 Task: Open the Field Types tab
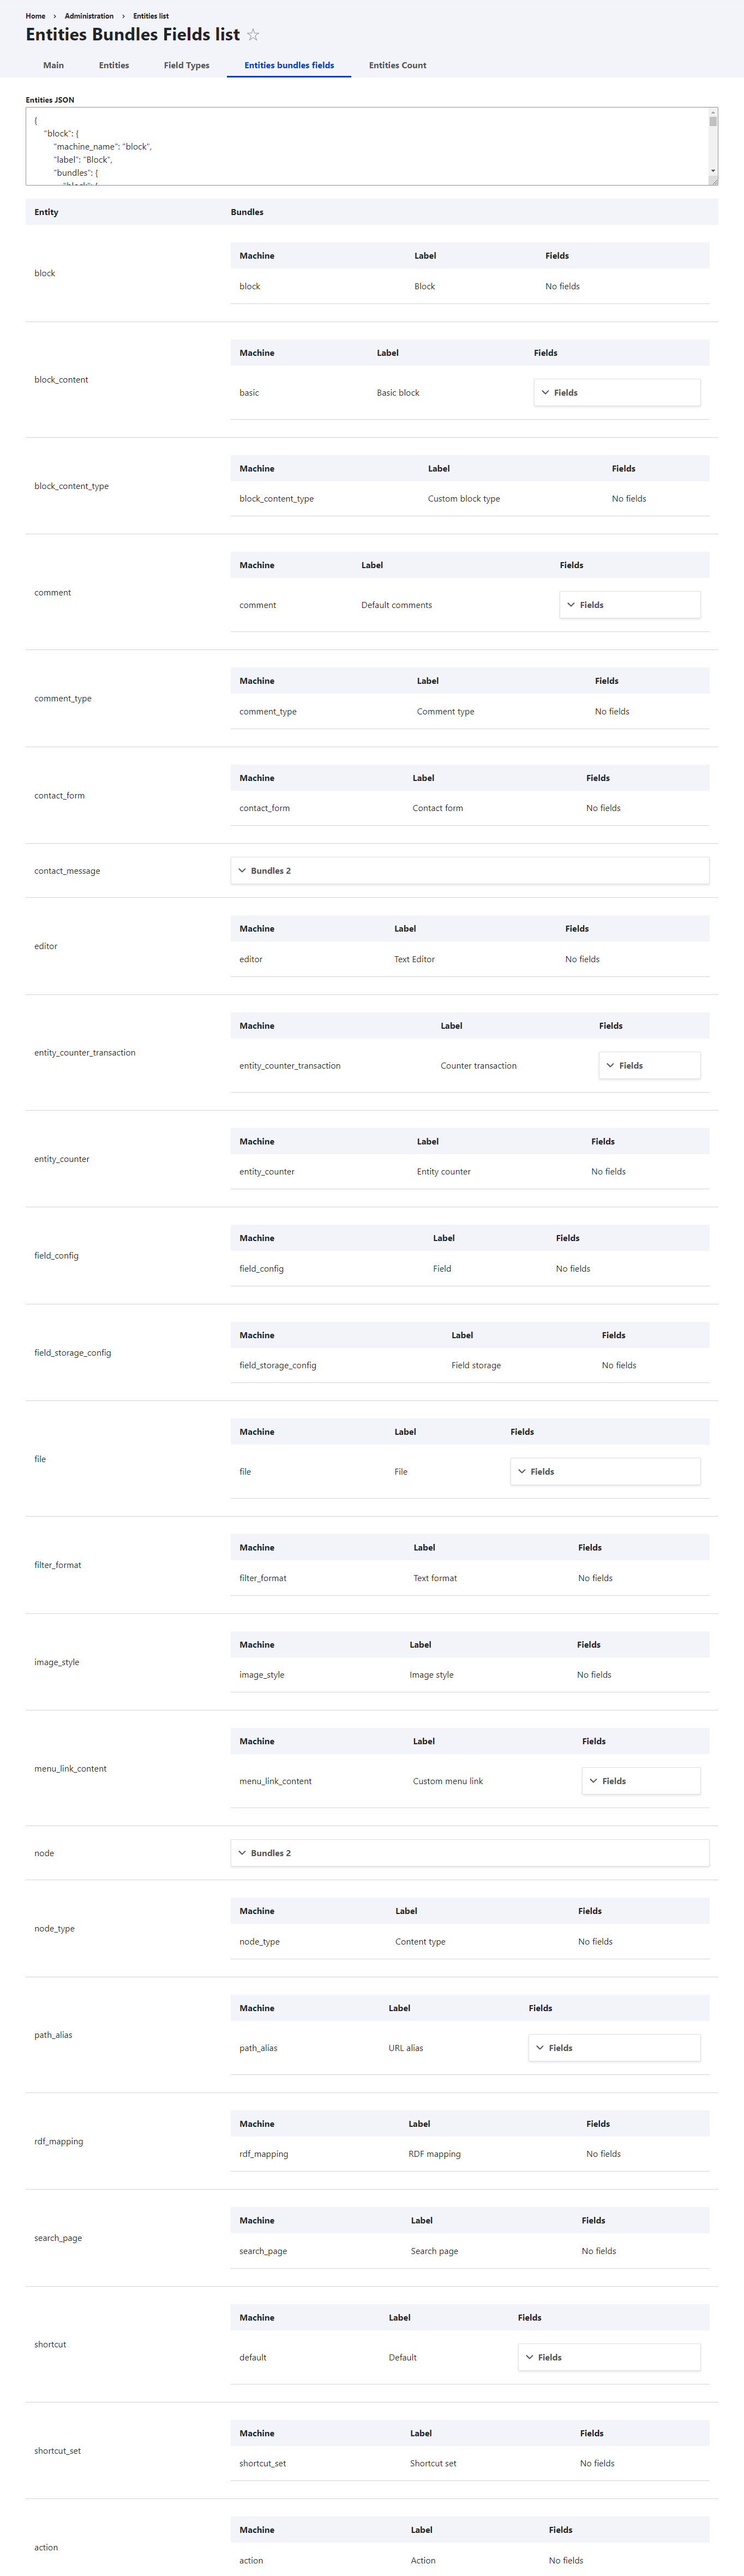[x=187, y=65]
